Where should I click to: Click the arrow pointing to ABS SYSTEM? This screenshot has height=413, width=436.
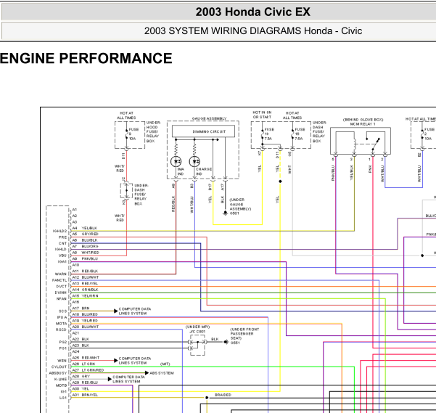147,373
